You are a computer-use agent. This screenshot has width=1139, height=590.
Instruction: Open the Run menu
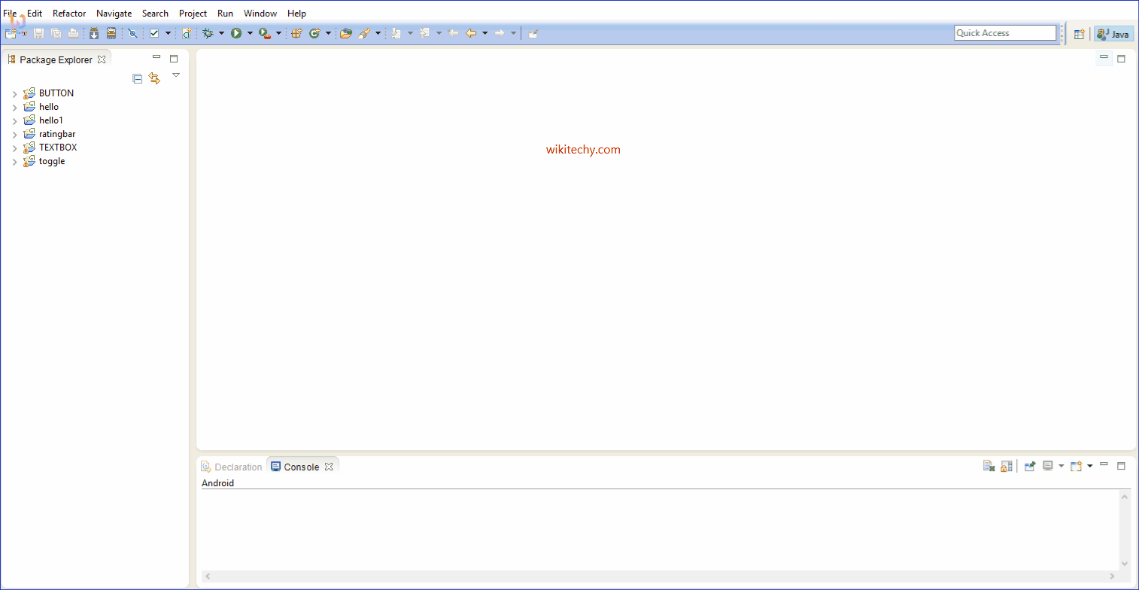pyautogui.click(x=225, y=13)
